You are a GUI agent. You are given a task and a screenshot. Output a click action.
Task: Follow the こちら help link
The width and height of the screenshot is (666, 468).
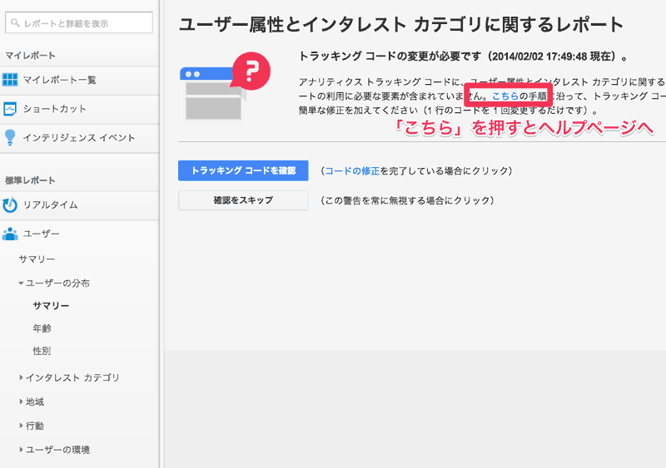tap(504, 96)
